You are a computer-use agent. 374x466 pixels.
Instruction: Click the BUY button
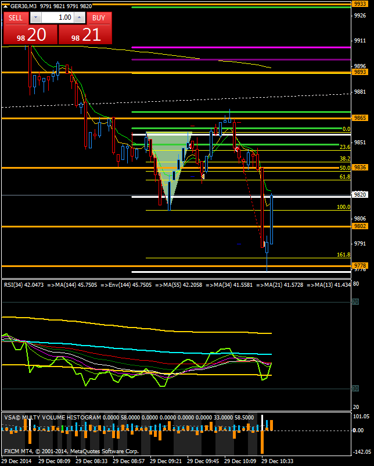99,18
